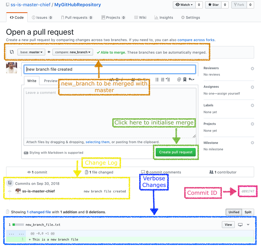
Task: Click the pull request title field
Action: point(110,69)
